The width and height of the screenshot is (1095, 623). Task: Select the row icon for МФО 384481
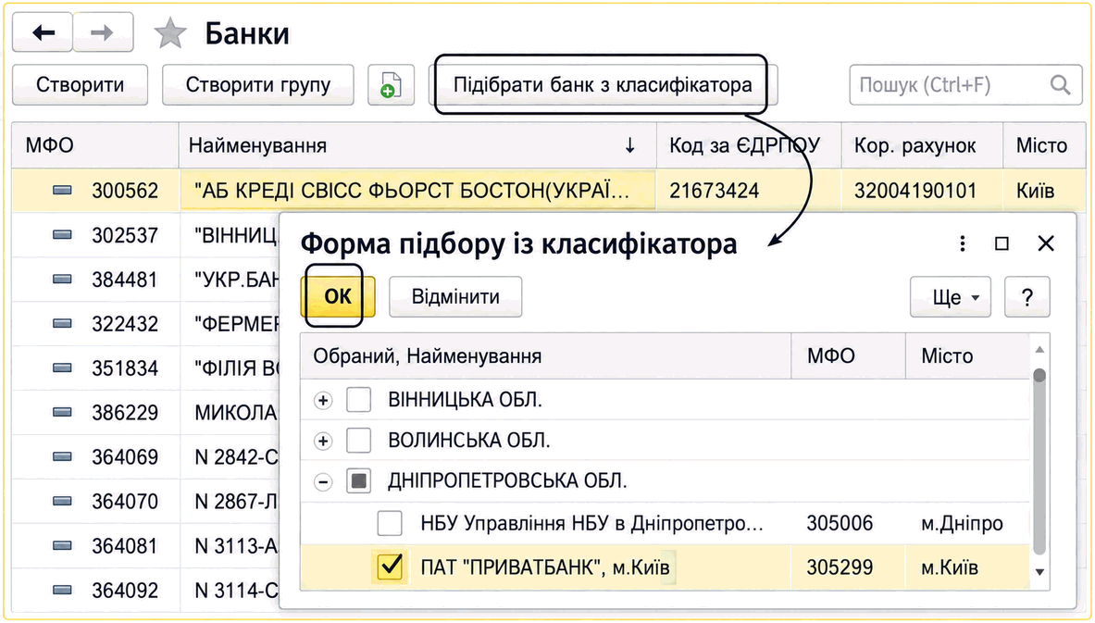click(63, 280)
